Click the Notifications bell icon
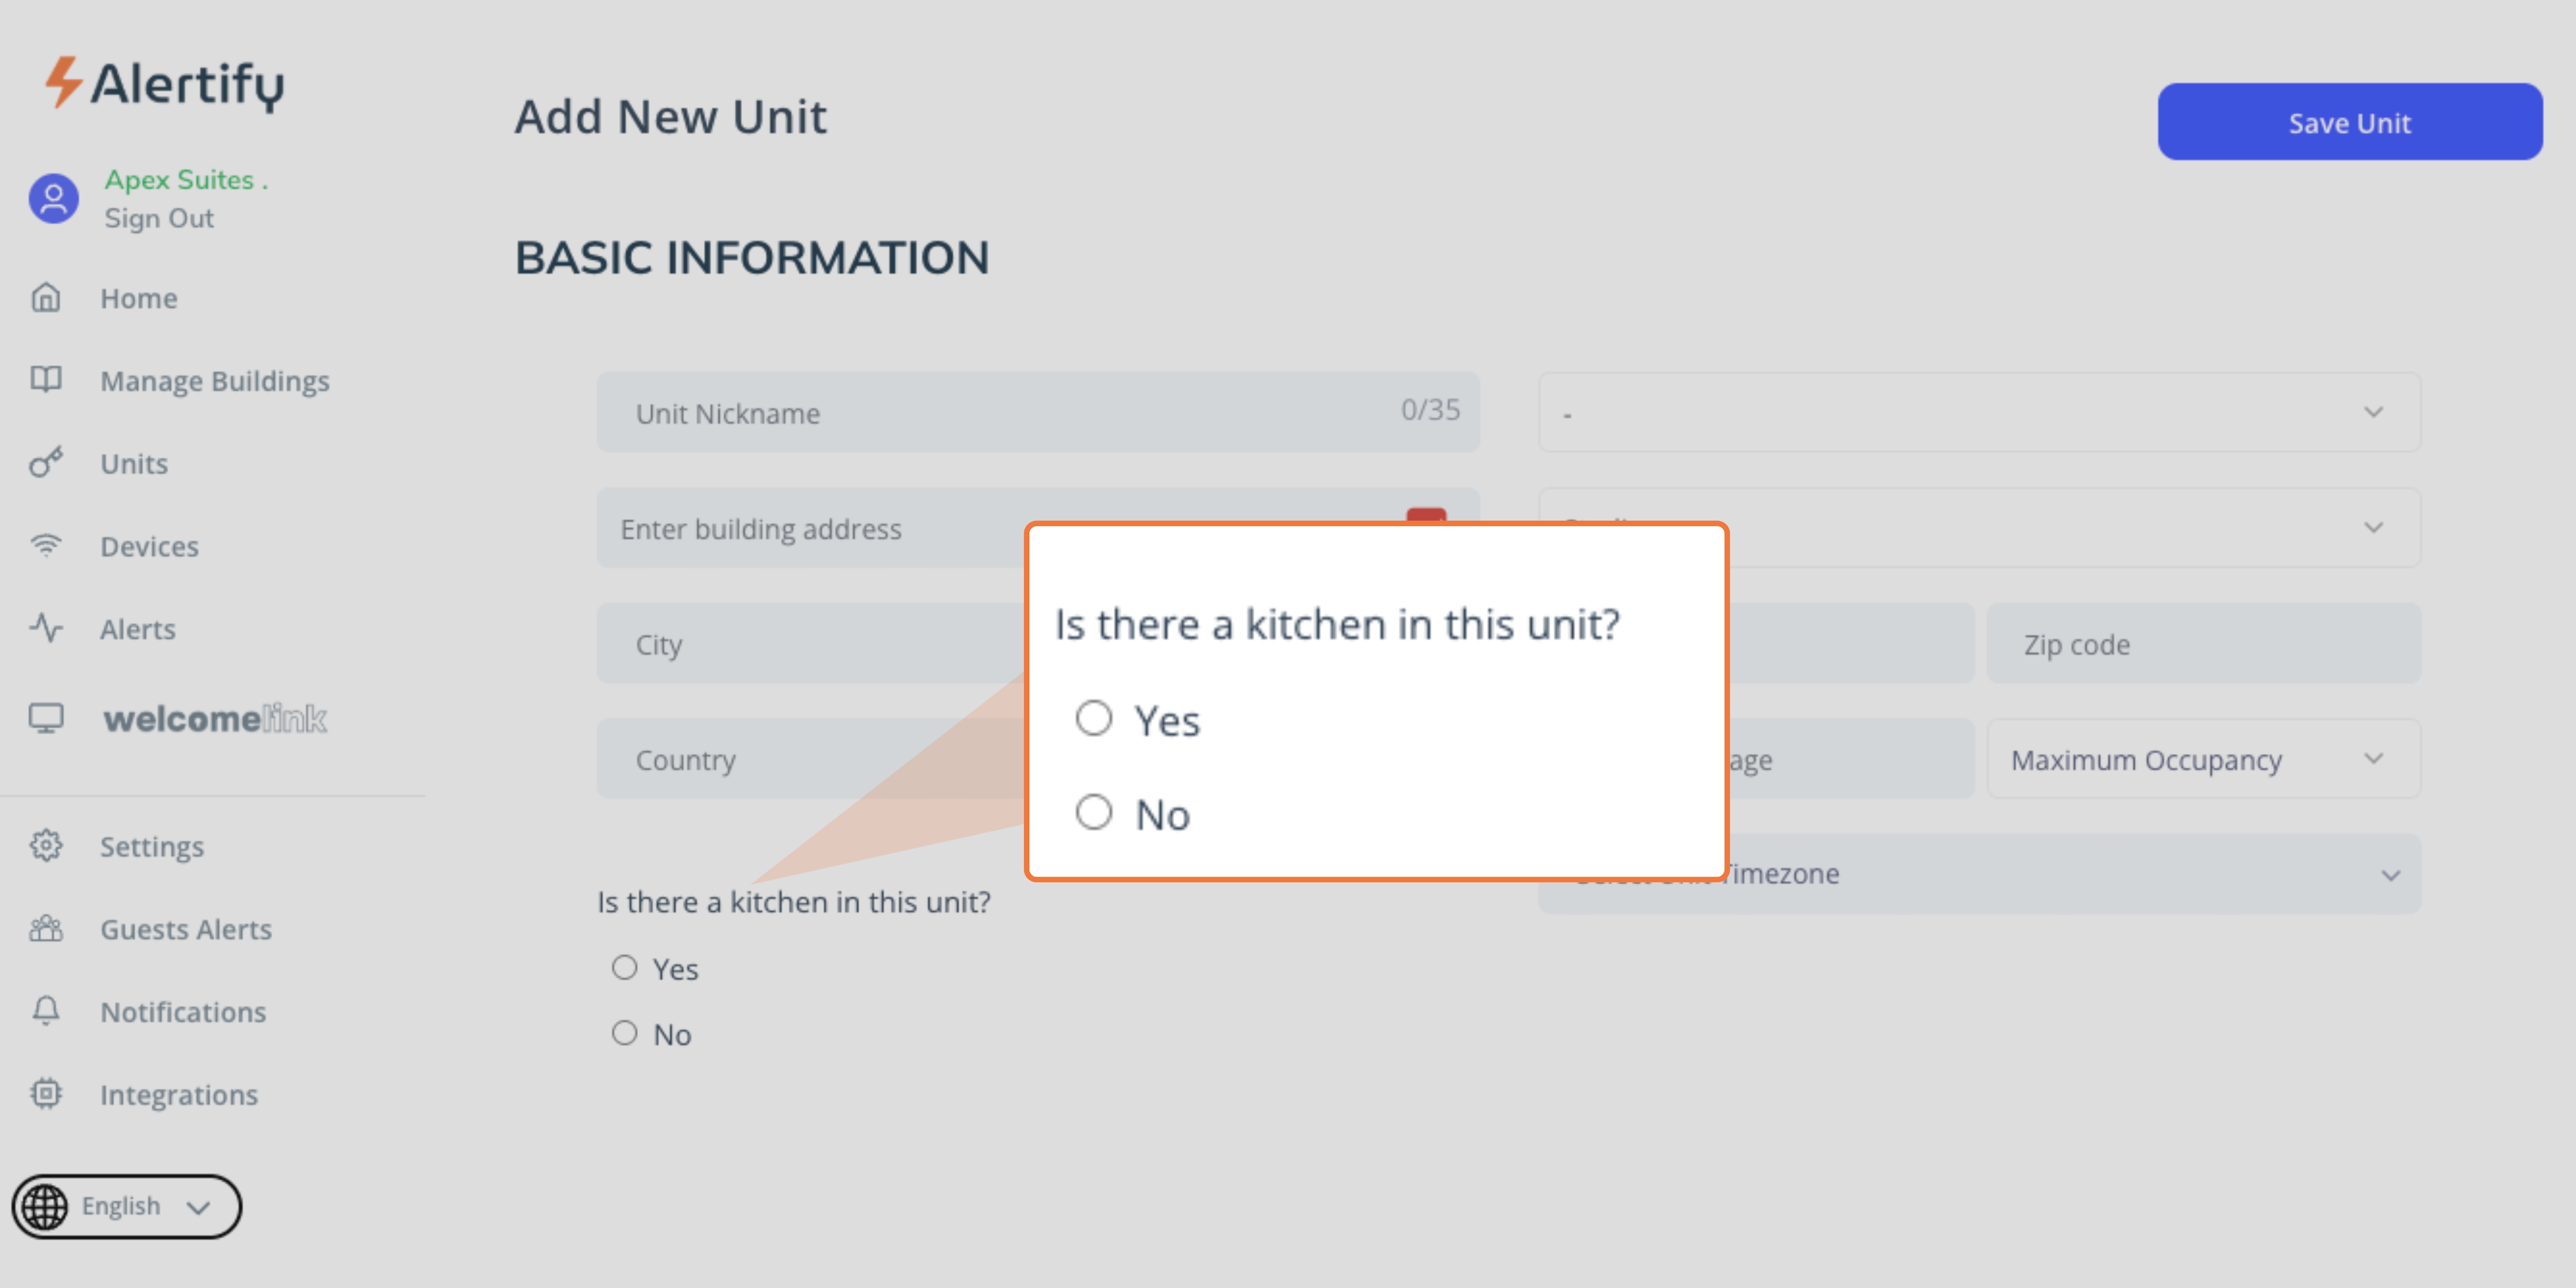The image size is (2576, 1288). (x=46, y=1011)
